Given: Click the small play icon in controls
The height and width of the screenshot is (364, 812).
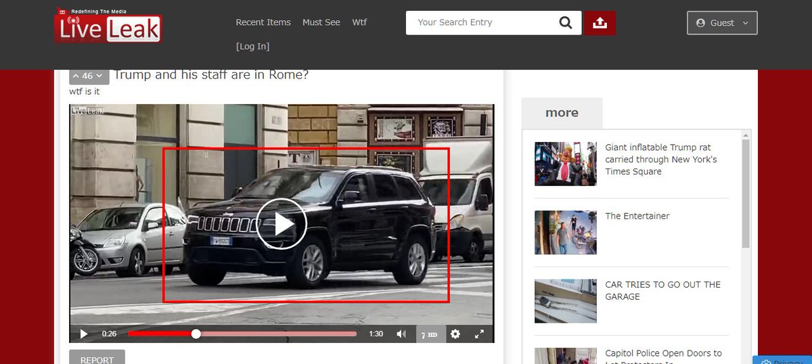Looking at the screenshot, I should tap(84, 334).
